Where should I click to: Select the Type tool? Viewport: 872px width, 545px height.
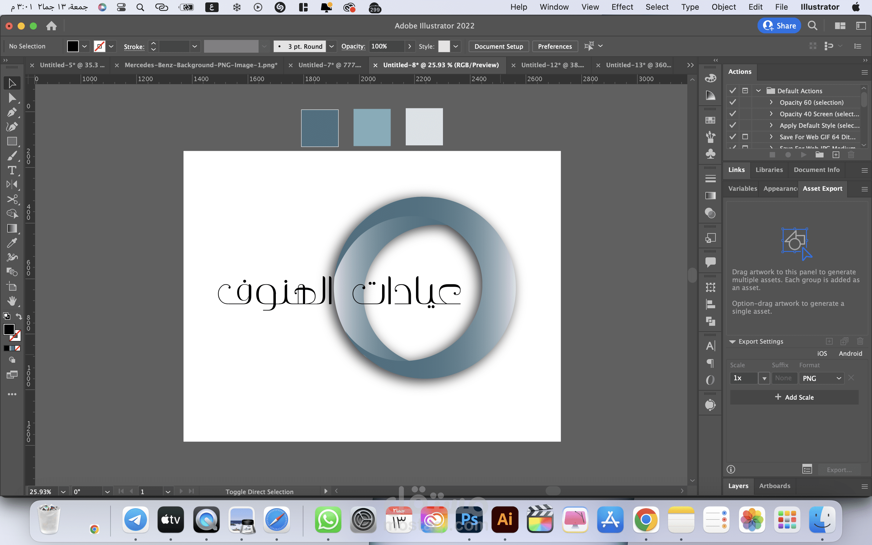point(12,170)
